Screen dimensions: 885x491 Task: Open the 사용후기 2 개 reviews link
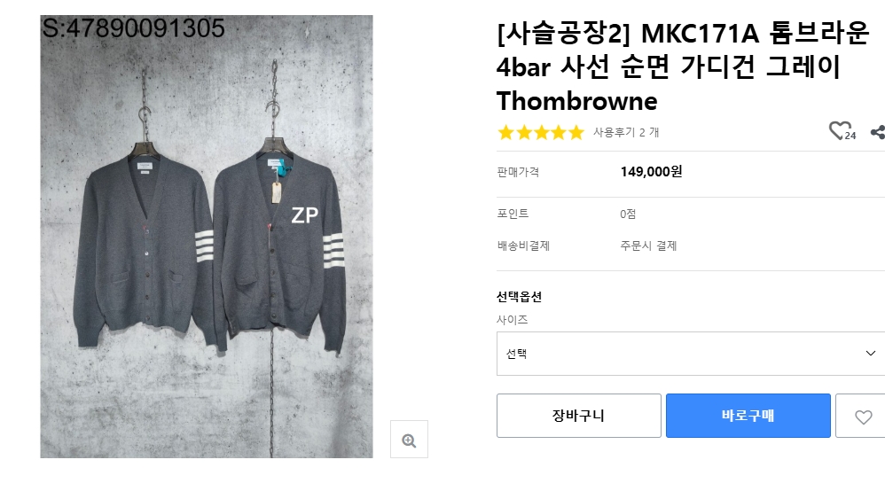point(626,133)
